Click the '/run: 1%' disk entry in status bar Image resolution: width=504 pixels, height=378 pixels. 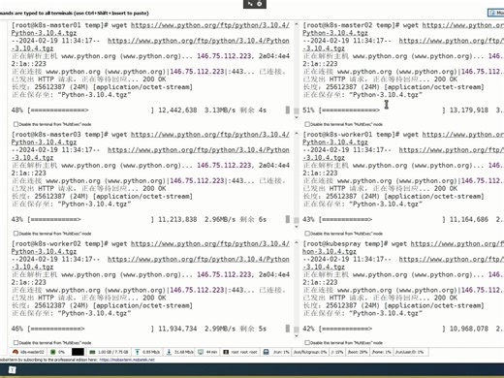(281, 352)
